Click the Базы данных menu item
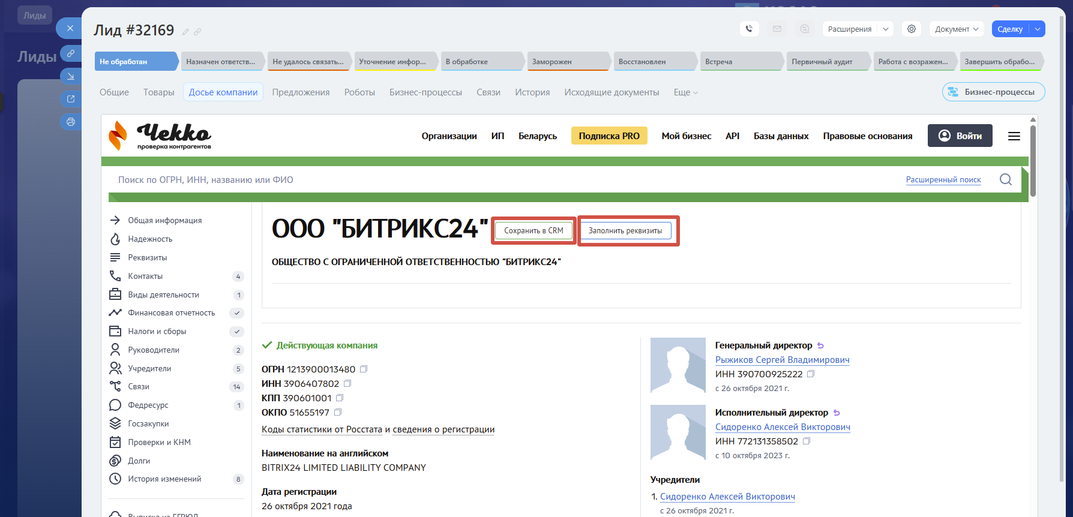Image resolution: width=1073 pixels, height=517 pixels. click(781, 136)
